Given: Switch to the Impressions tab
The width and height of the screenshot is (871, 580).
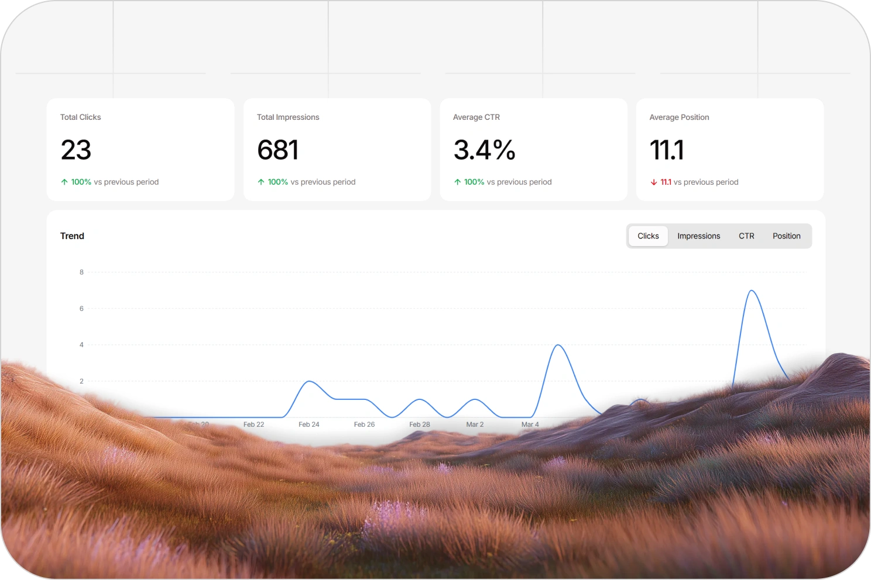Looking at the screenshot, I should [x=698, y=236].
